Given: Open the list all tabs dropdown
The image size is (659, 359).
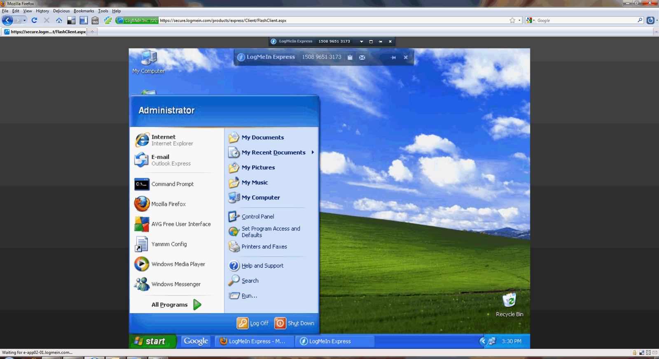Looking at the screenshot, I should [657, 32].
